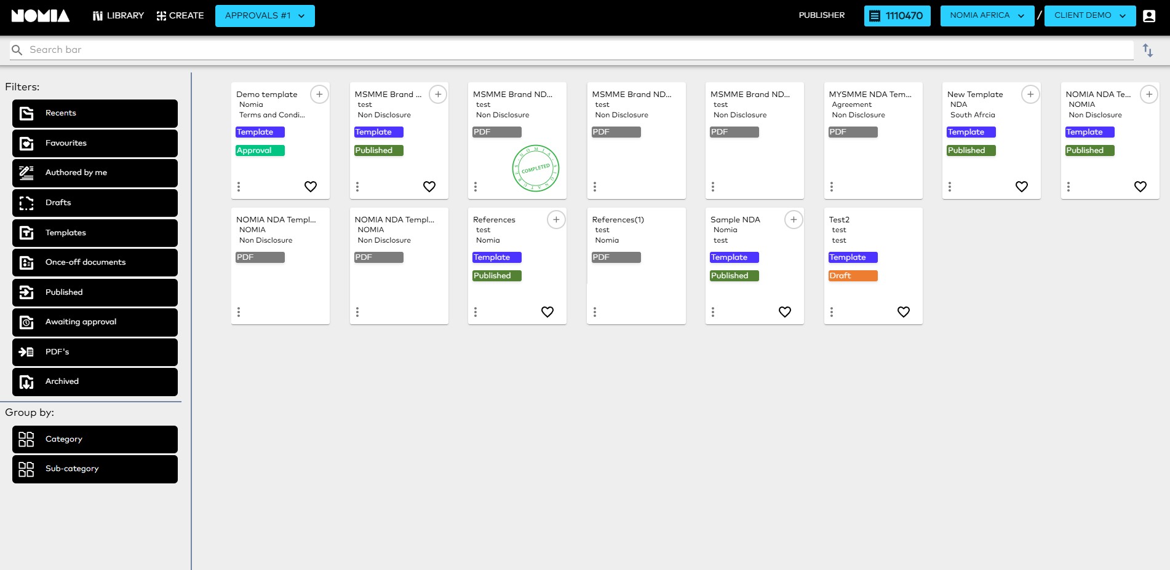
Task: Click the 'South Africa' text on New Template
Action: click(x=973, y=115)
